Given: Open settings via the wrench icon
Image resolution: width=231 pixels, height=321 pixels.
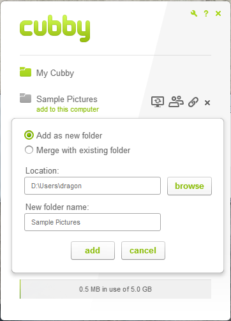Looking at the screenshot, I should coord(194,13).
